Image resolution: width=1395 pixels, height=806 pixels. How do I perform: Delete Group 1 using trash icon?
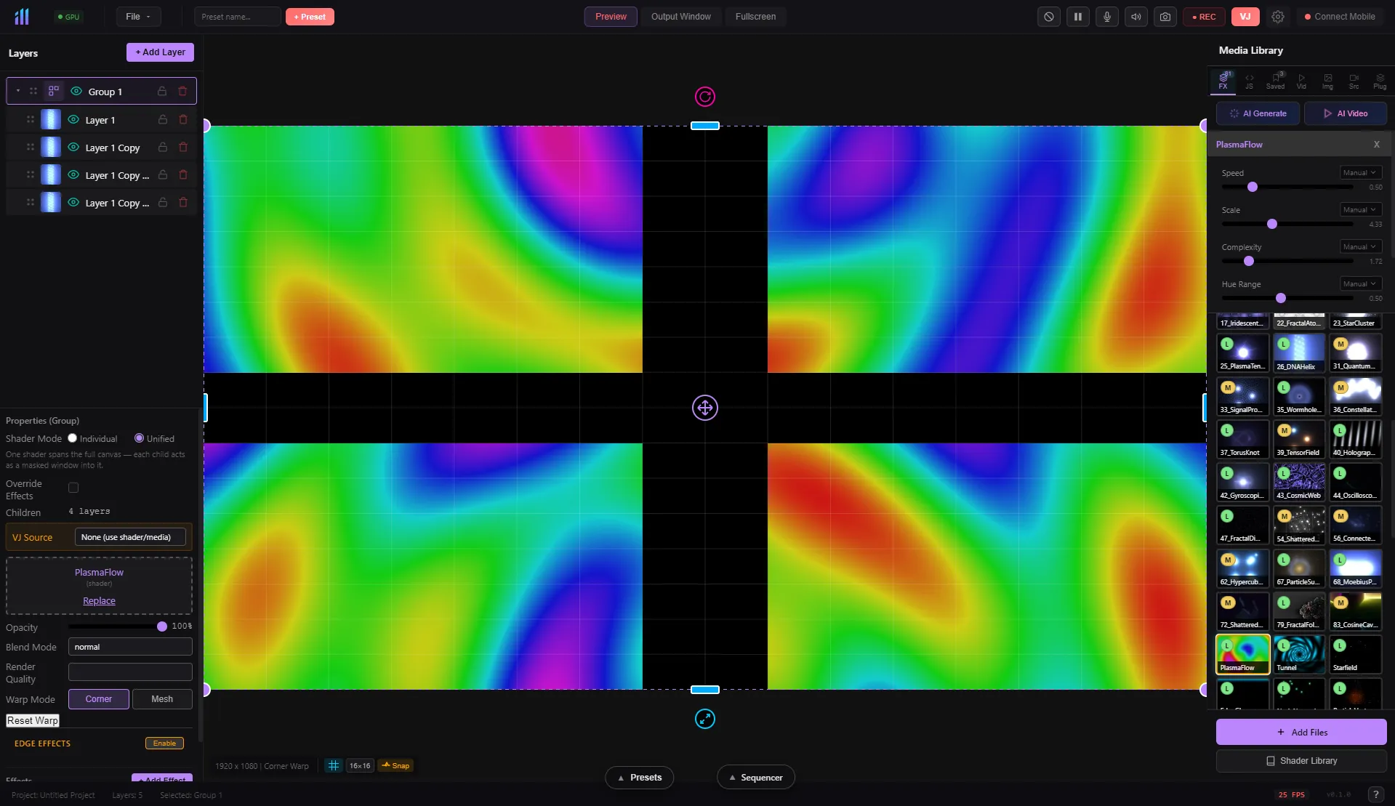[182, 92]
